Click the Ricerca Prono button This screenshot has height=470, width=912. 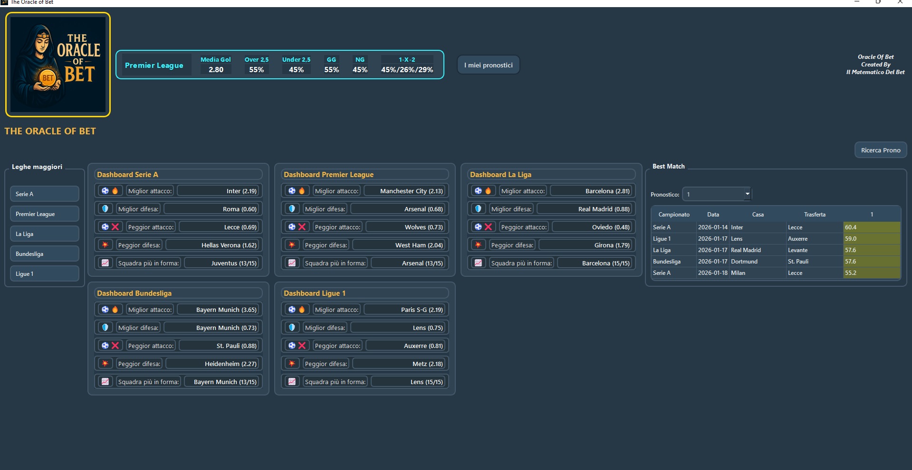pyautogui.click(x=880, y=150)
